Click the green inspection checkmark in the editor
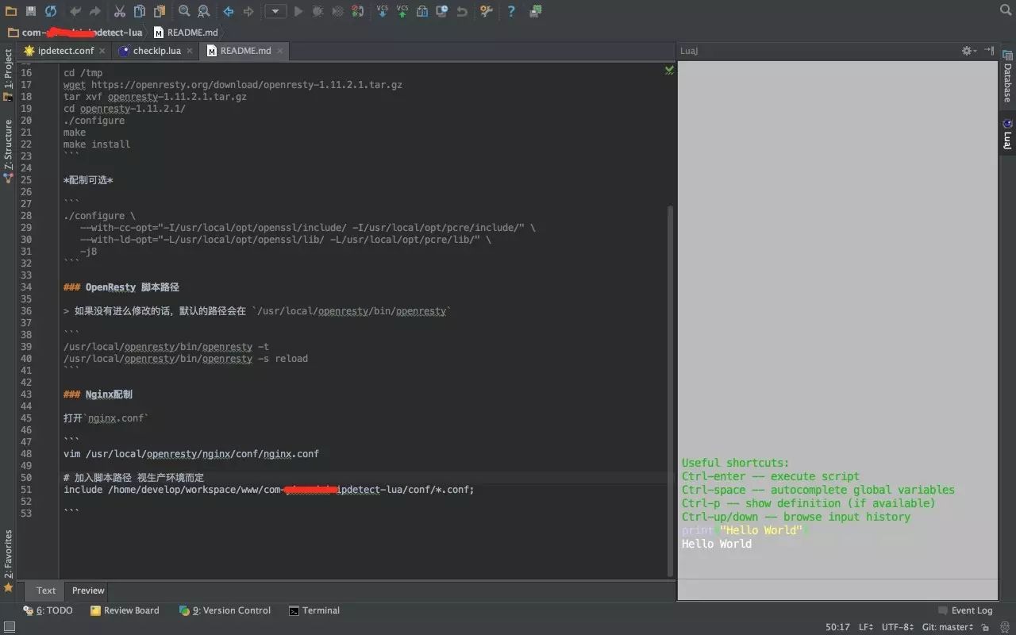 [669, 70]
